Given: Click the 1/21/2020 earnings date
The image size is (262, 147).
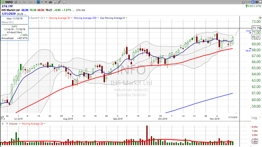Looking at the screenshot, I should click(8, 14).
